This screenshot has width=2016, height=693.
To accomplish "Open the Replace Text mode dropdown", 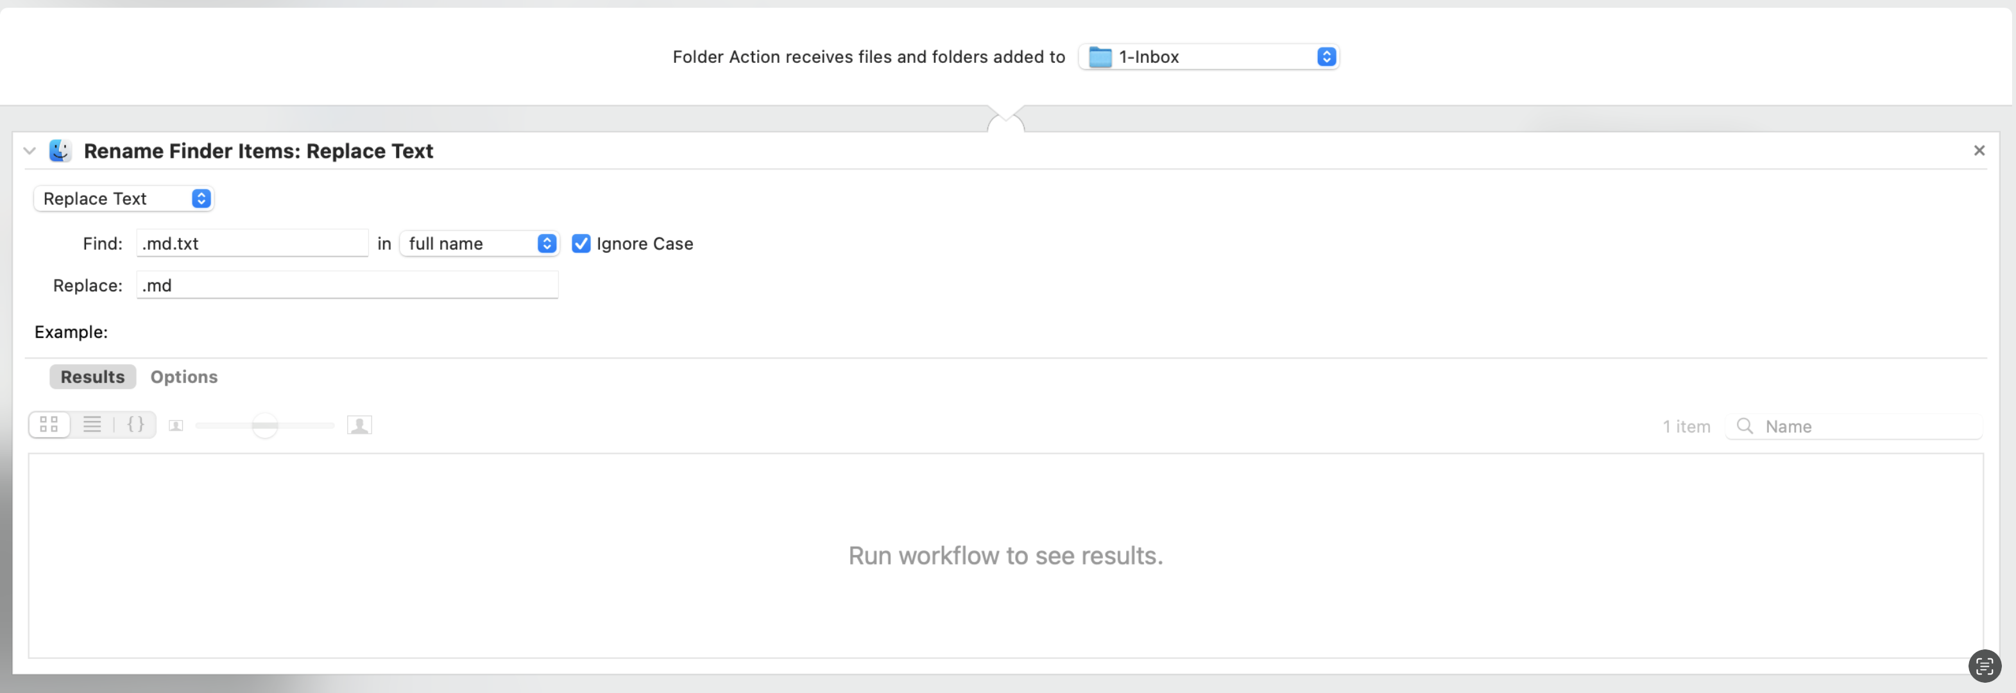I will click(124, 199).
